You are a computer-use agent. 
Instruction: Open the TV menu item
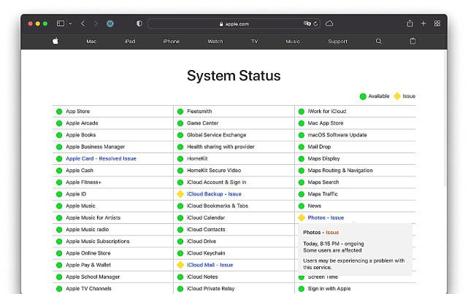(x=254, y=42)
